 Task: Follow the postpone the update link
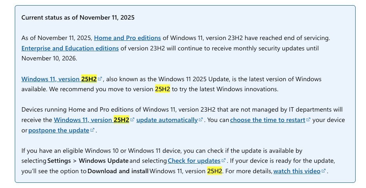[x=58, y=130]
